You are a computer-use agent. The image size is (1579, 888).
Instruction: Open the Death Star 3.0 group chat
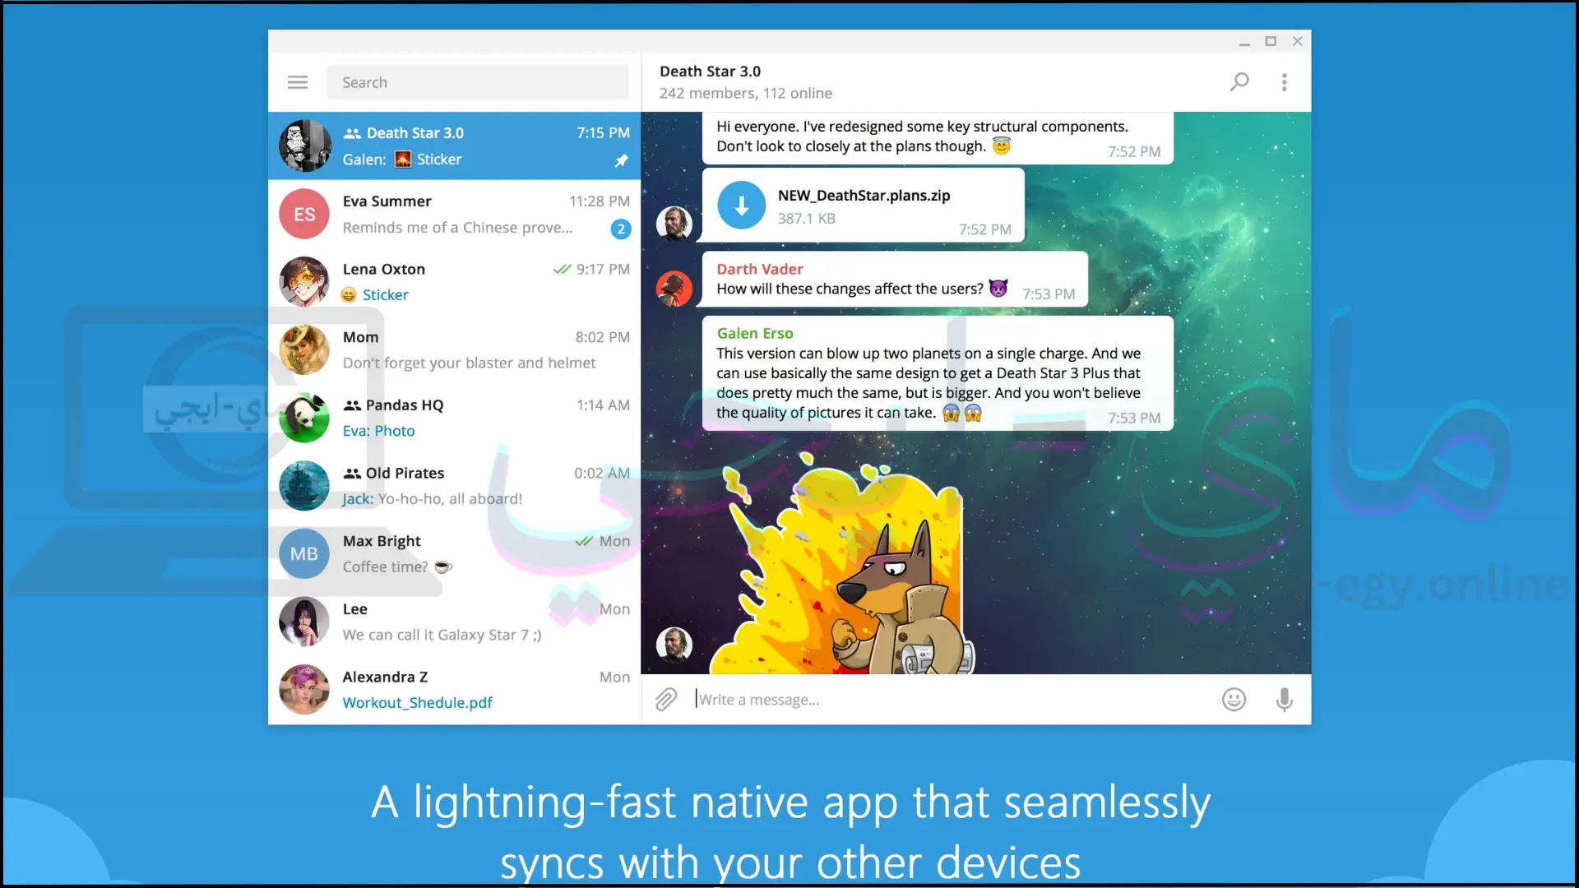pos(453,146)
